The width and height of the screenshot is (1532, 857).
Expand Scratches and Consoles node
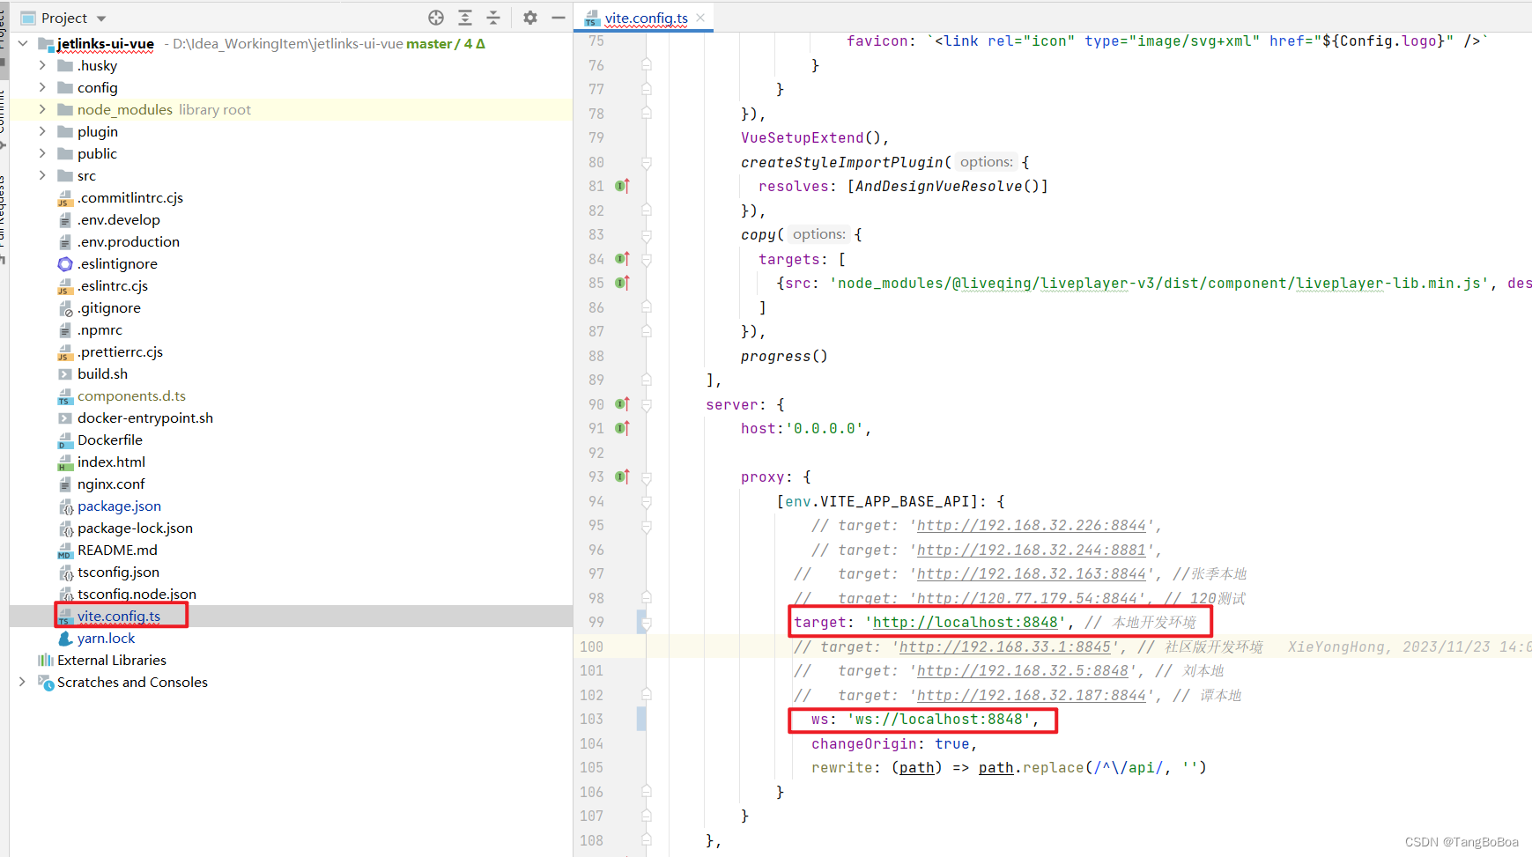pyautogui.click(x=23, y=682)
